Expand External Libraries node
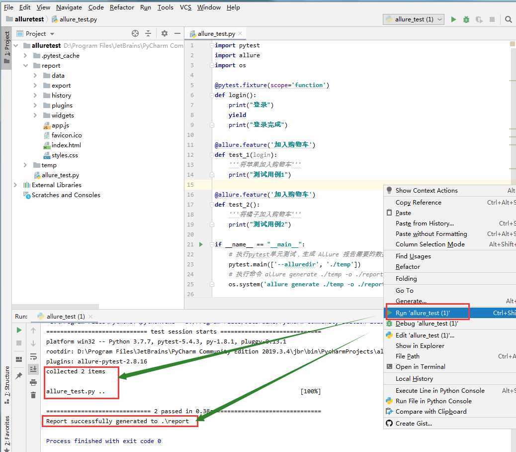The height and width of the screenshot is (452, 516). (15, 185)
